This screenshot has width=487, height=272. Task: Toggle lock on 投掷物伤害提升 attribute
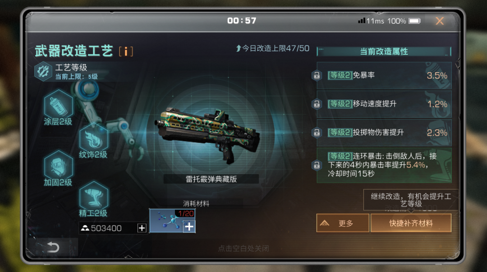point(317,133)
